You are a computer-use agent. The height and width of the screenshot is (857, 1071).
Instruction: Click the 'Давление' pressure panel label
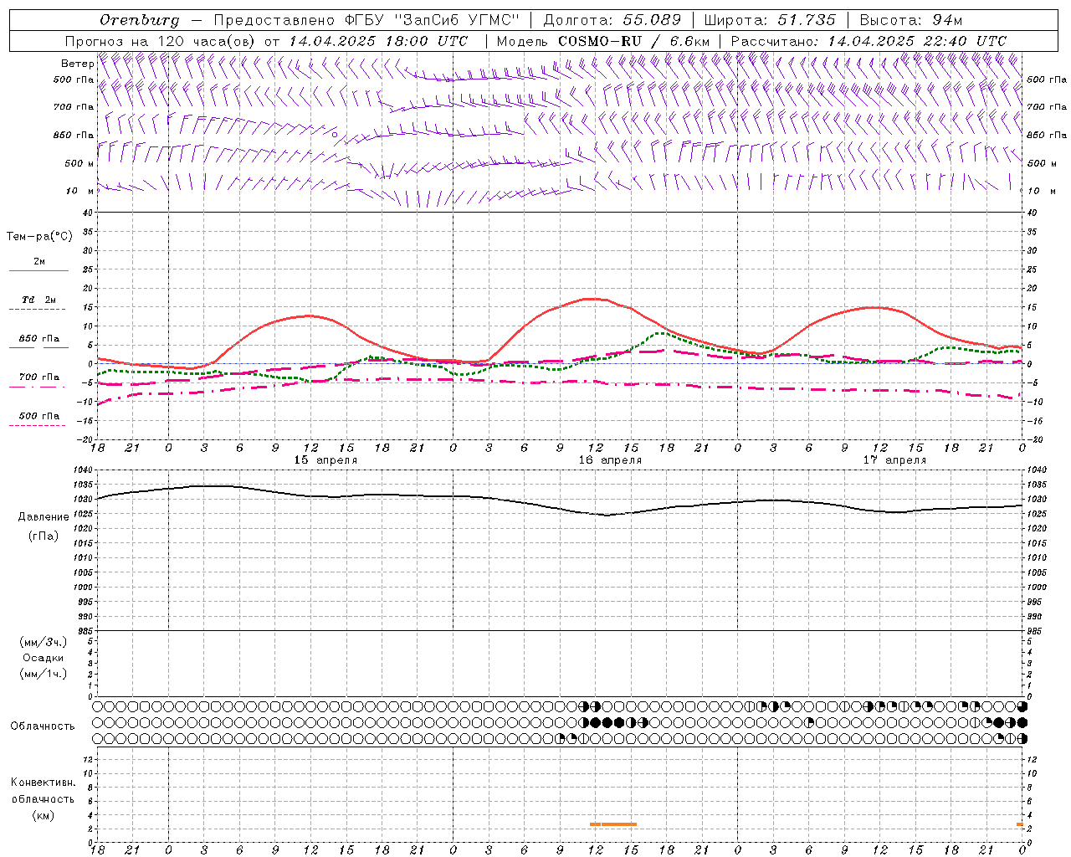click(x=44, y=517)
